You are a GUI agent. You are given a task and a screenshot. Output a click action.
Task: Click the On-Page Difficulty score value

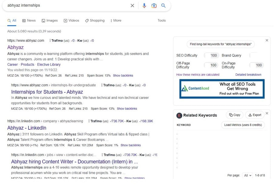pyautogui.click(x=256, y=65)
